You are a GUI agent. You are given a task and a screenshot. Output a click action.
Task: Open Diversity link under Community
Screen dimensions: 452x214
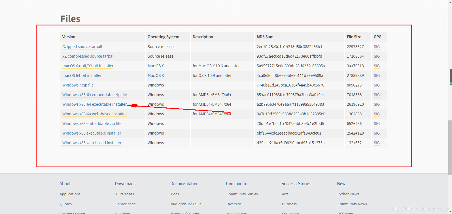click(234, 204)
